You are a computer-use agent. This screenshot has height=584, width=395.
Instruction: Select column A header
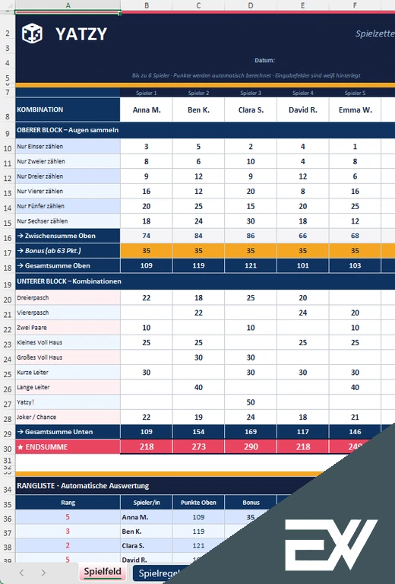pos(68,5)
